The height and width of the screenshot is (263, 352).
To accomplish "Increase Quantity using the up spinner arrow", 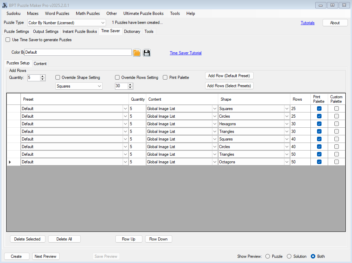I will point(43,76).
